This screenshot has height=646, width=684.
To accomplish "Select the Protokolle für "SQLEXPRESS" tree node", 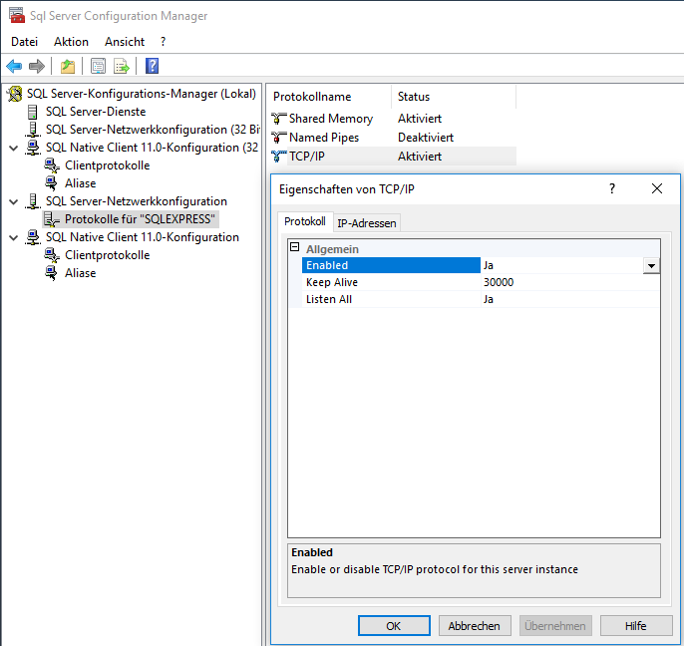I will point(140,219).
